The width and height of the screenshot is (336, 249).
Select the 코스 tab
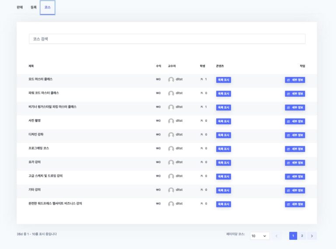tap(47, 7)
